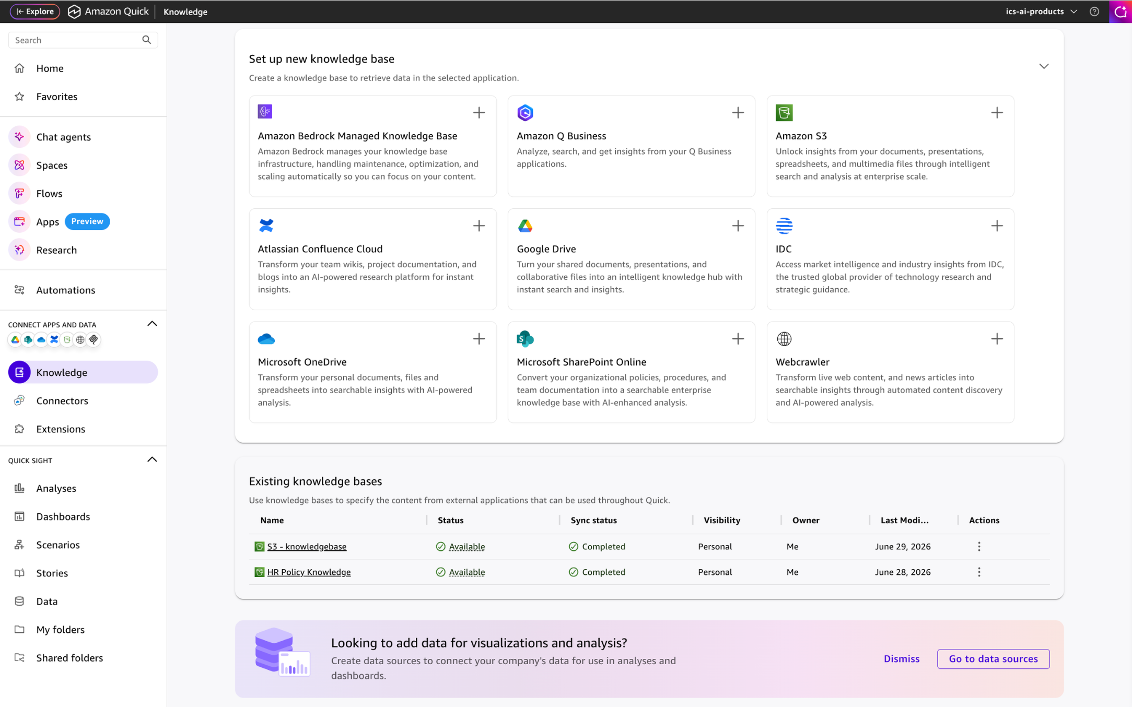
Task: Open the HR Policy Knowledge link
Action: [309, 572]
